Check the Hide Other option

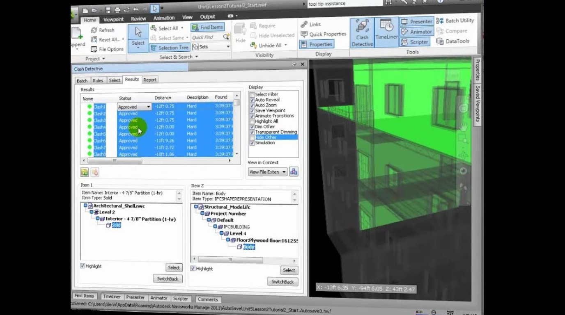click(252, 137)
